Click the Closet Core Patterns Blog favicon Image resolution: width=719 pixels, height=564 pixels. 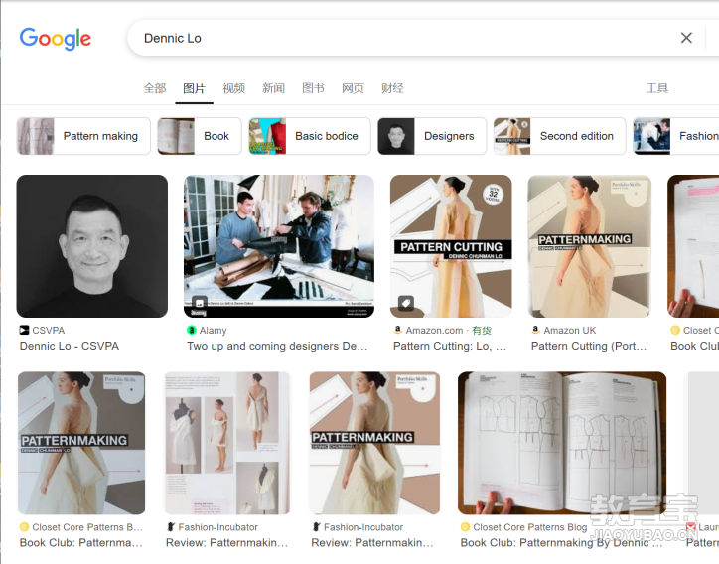tap(465, 527)
